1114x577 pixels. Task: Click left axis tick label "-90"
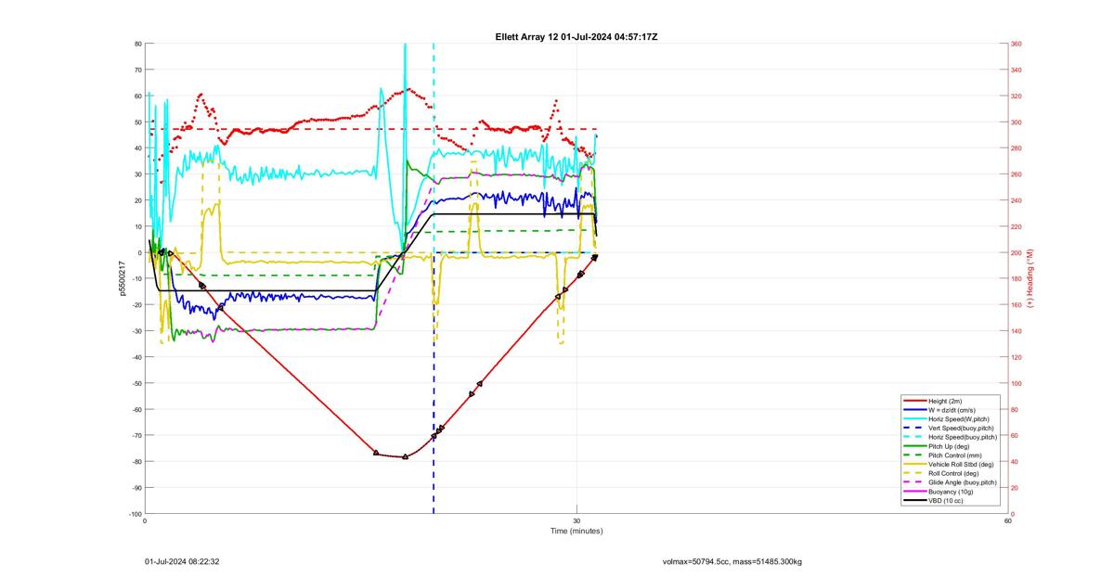(x=136, y=488)
